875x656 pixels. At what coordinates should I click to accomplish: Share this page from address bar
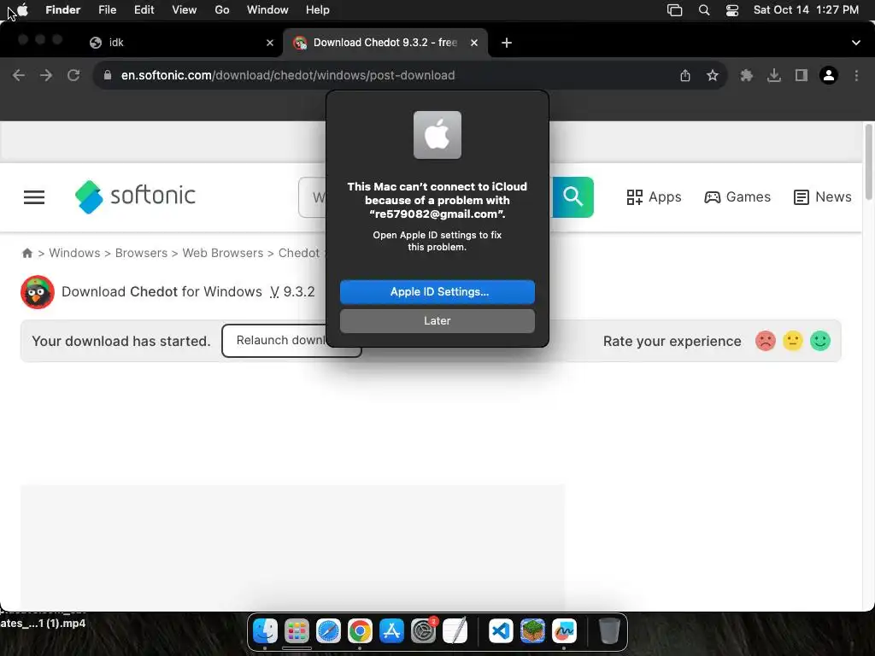pyautogui.click(x=685, y=75)
